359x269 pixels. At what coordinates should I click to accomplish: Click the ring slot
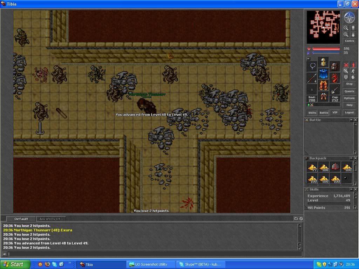click(312, 90)
